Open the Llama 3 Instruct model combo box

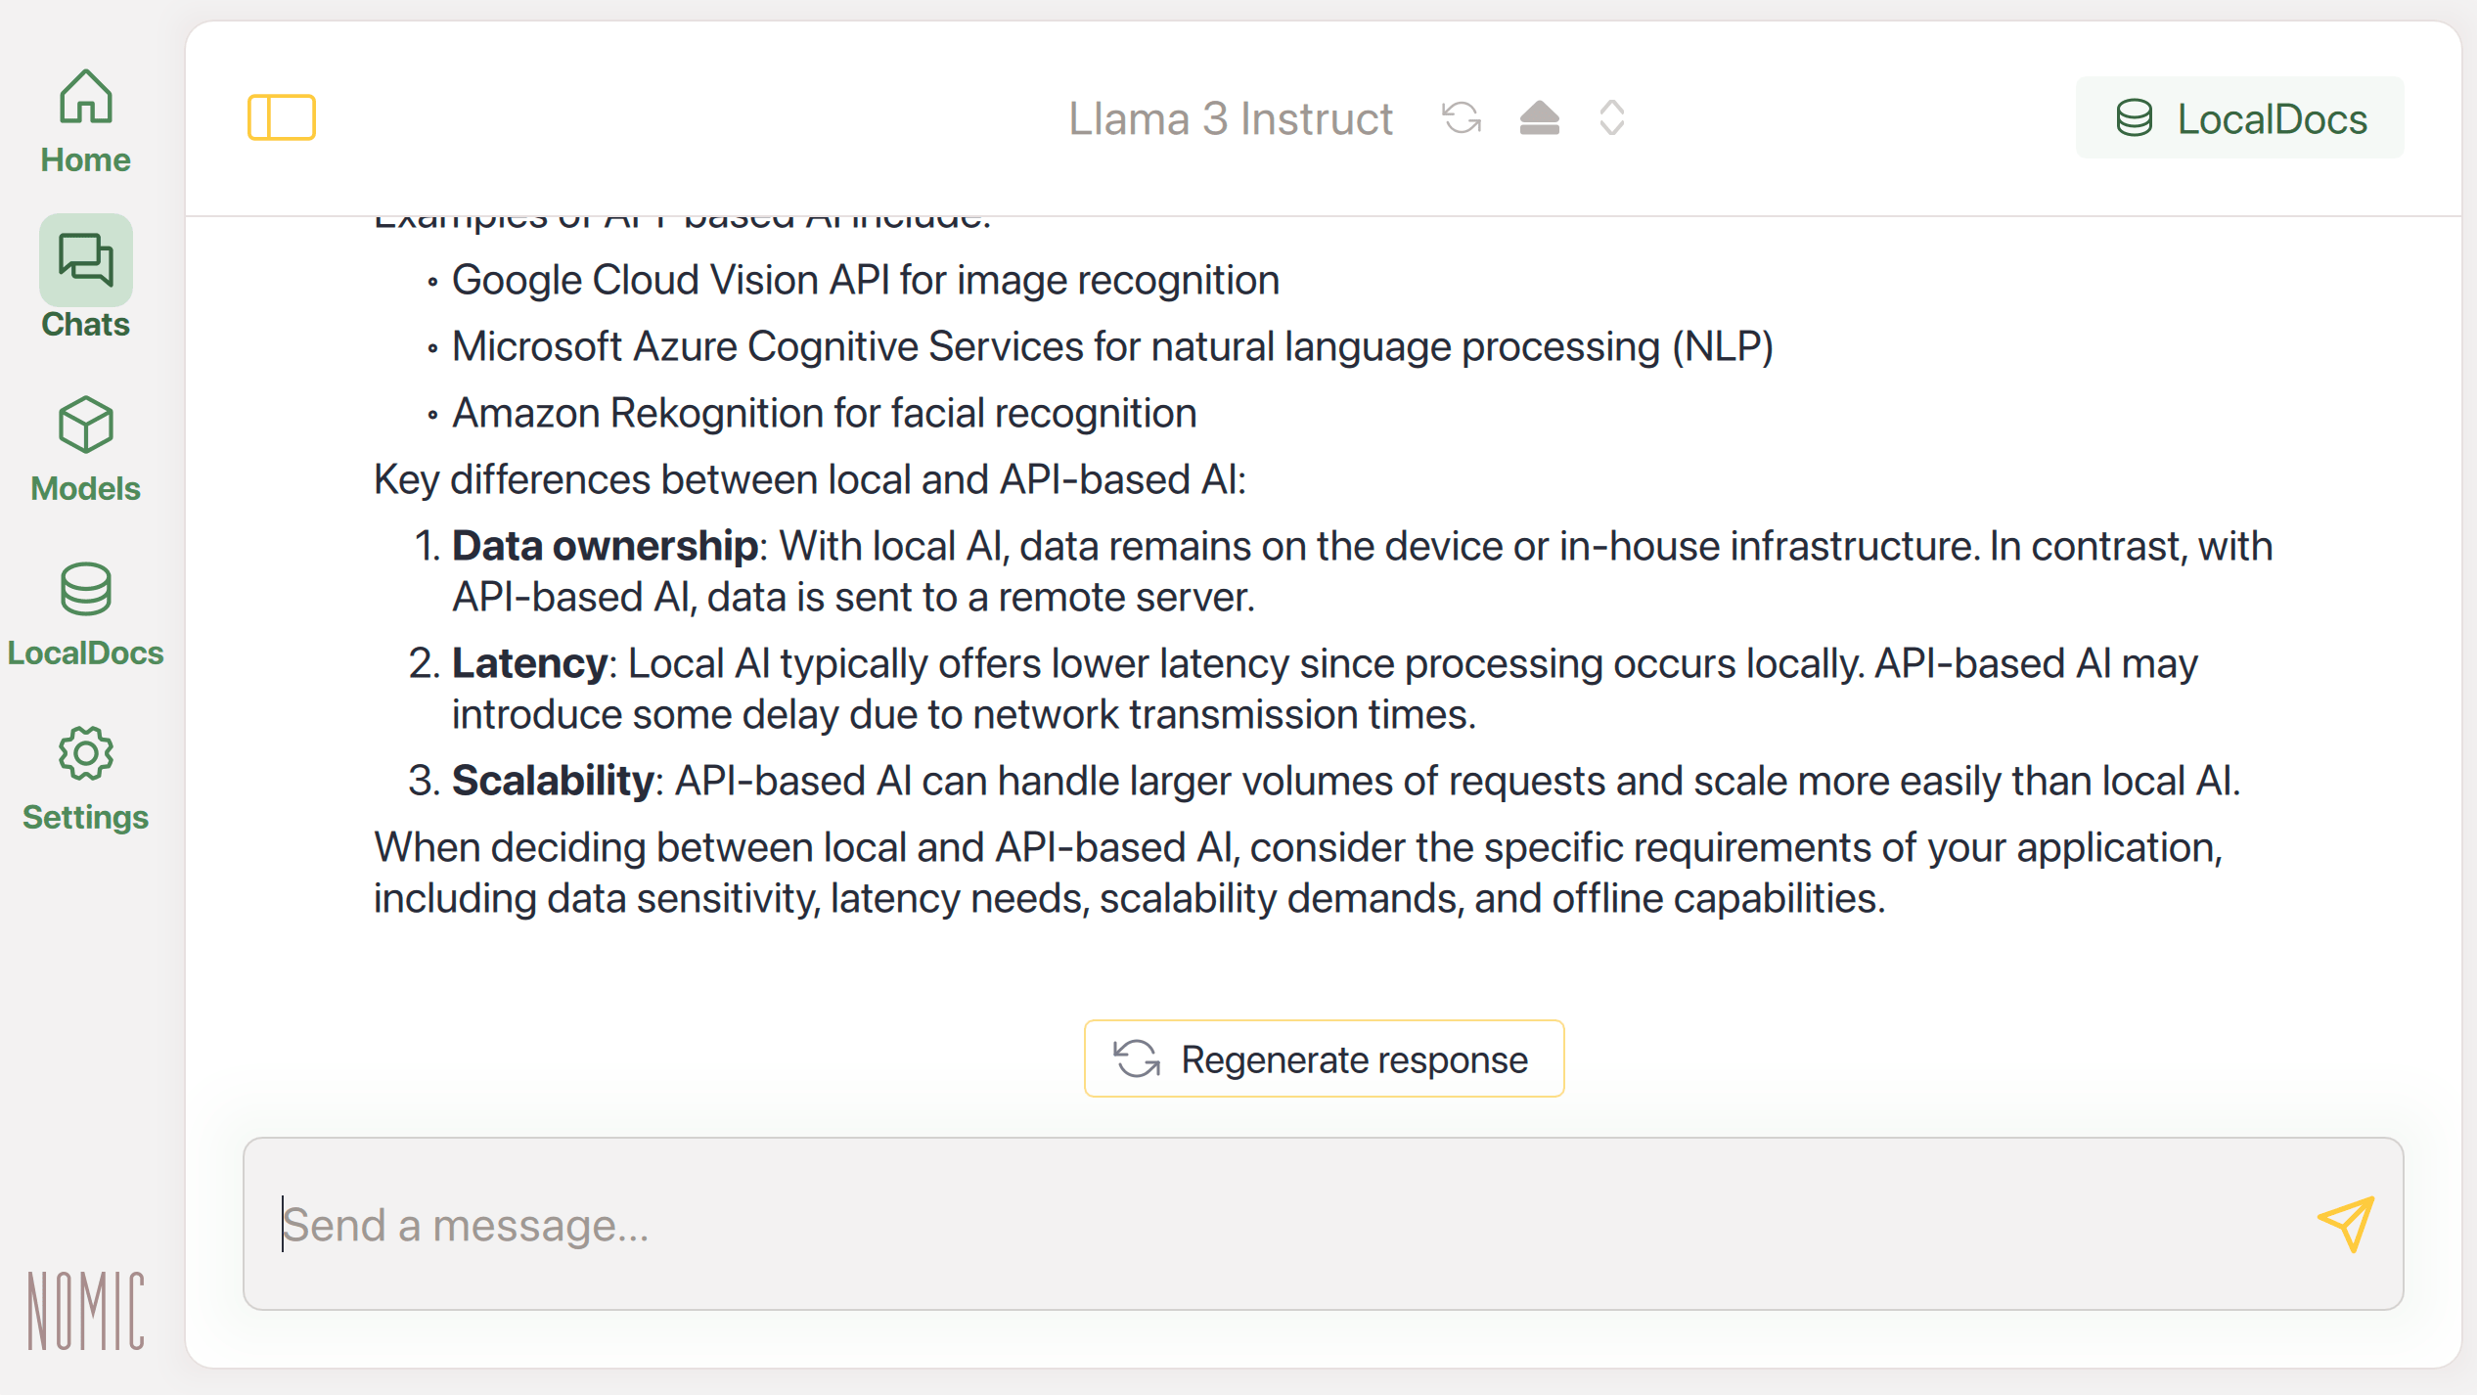coord(1230,118)
